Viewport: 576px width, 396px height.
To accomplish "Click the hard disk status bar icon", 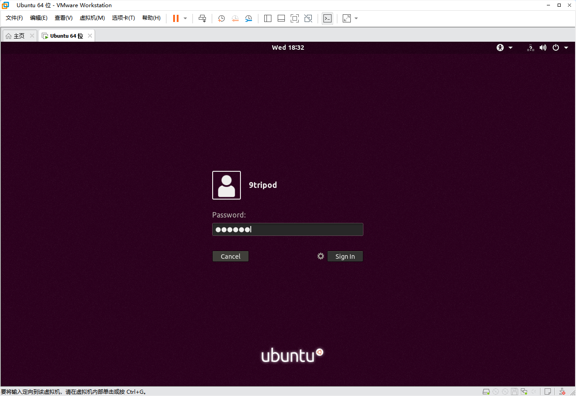I will [486, 392].
